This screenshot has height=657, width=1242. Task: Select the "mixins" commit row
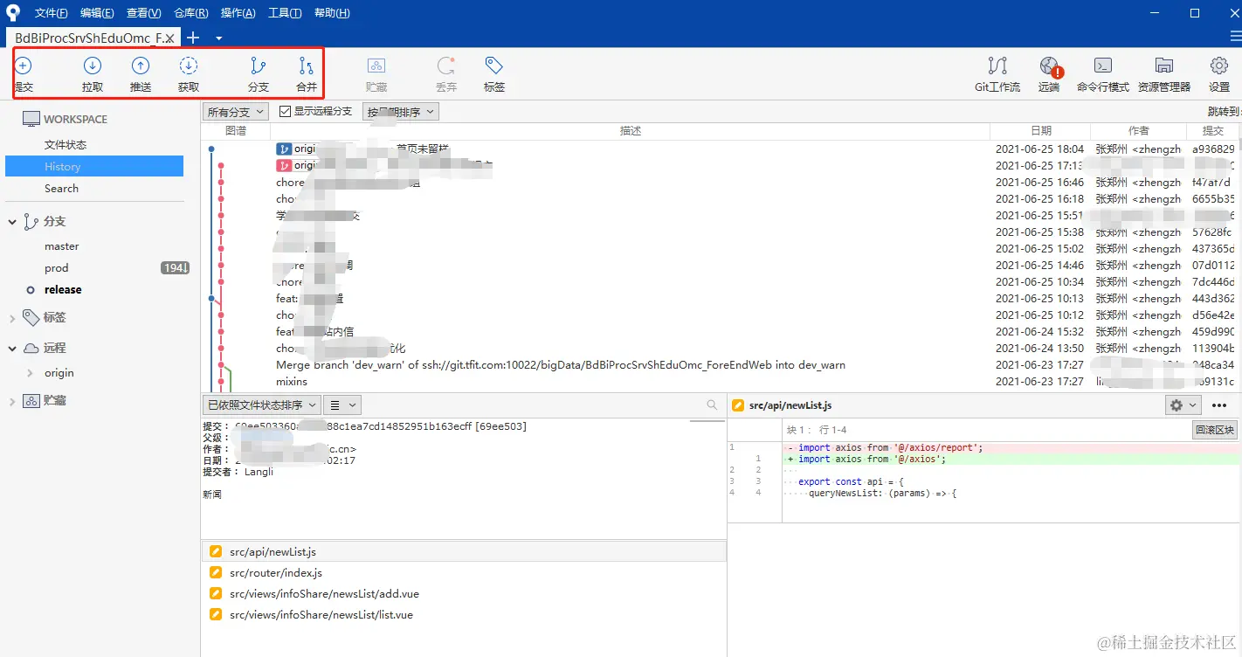721,382
